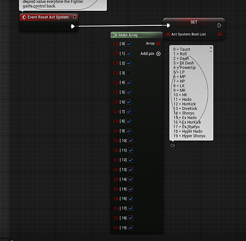Screen dimensions: 246x241
Task: Click the input pin for element 8
Action: coord(115,122)
